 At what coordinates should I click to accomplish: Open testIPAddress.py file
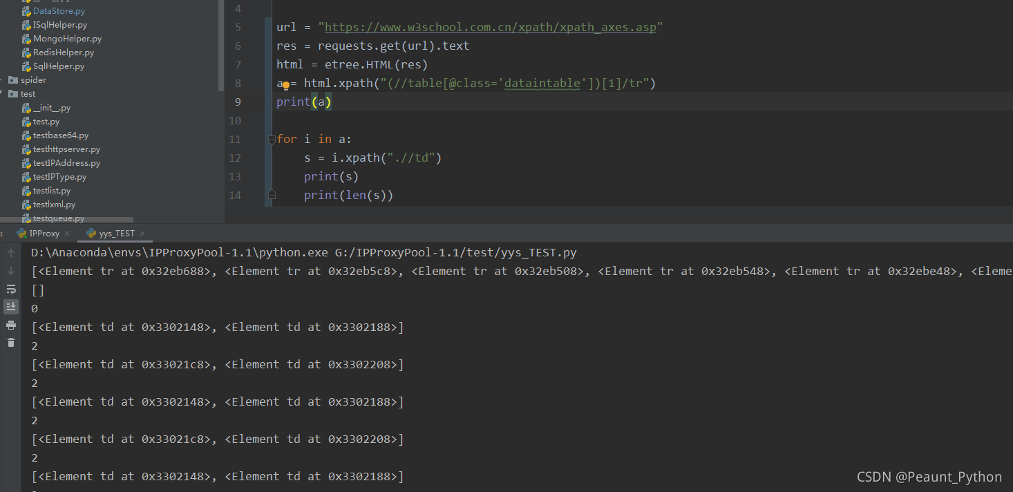click(x=66, y=163)
